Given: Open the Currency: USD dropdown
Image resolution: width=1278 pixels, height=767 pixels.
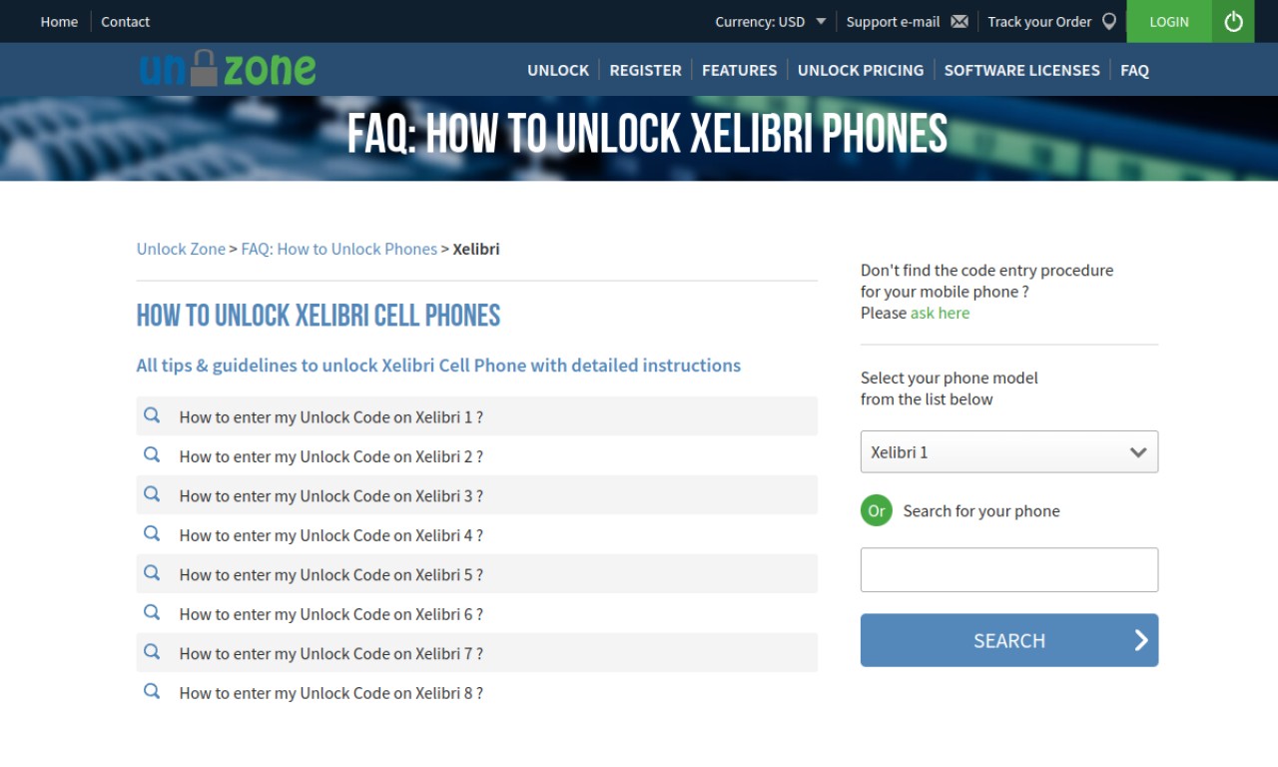Looking at the screenshot, I should tap(771, 21).
